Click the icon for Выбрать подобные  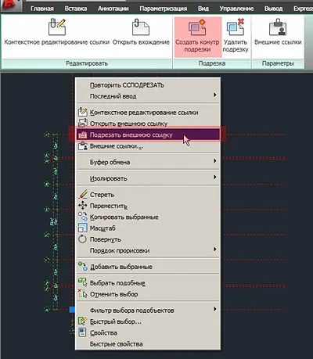[x=83, y=282]
